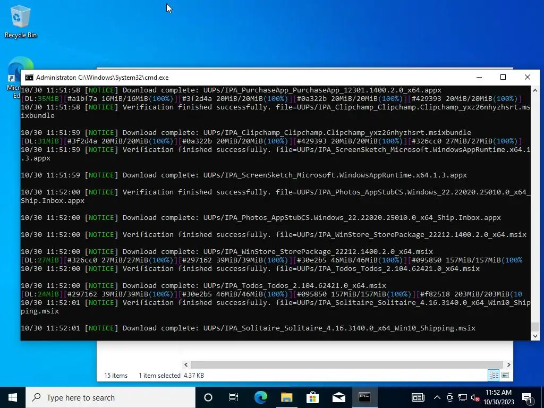Screen dimensions: 544x408
Task: Open File Explorer from the taskbar
Action: [286, 397]
